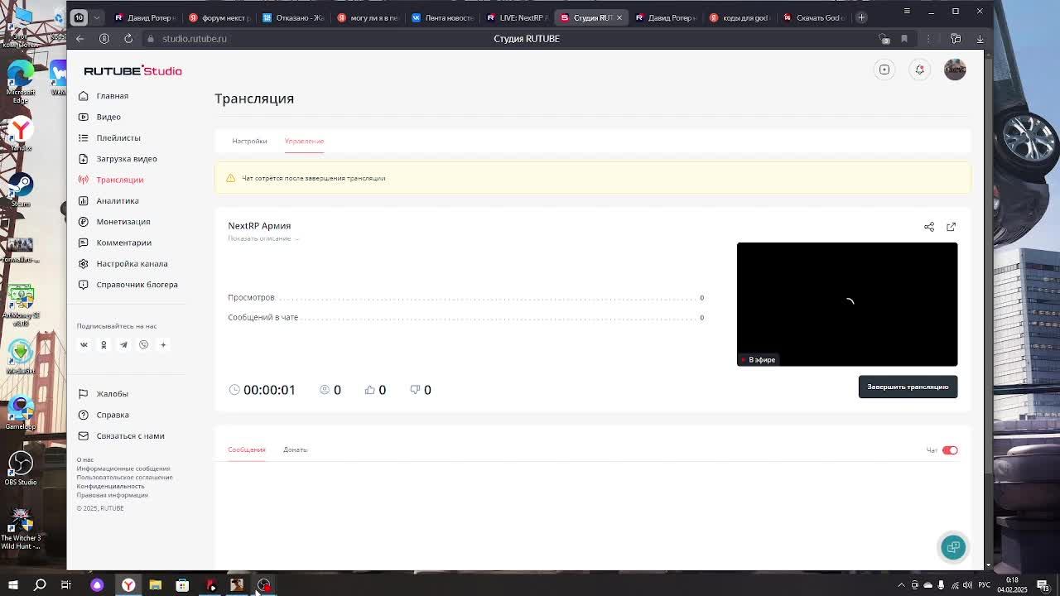Open Комментарии in the sidebar
The image size is (1060, 596).
[124, 243]
